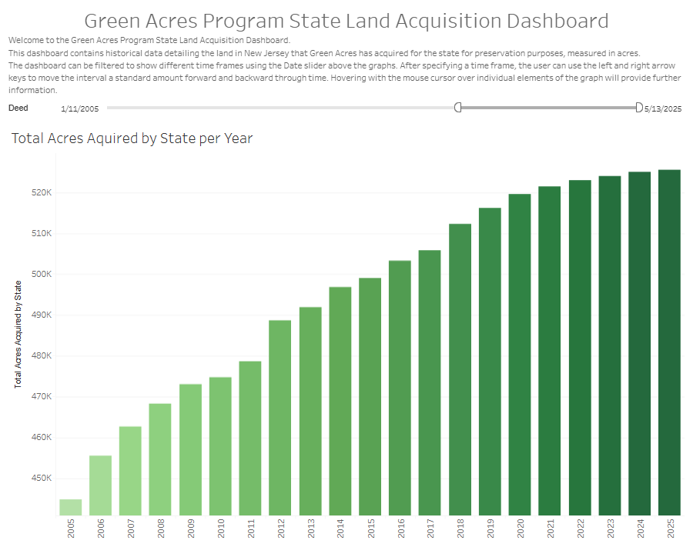Click the 2021 x-axis year label
The image size is (693, 547).
click(551, 529)
